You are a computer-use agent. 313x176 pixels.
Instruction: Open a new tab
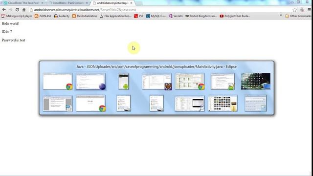(x=139, y=3)
